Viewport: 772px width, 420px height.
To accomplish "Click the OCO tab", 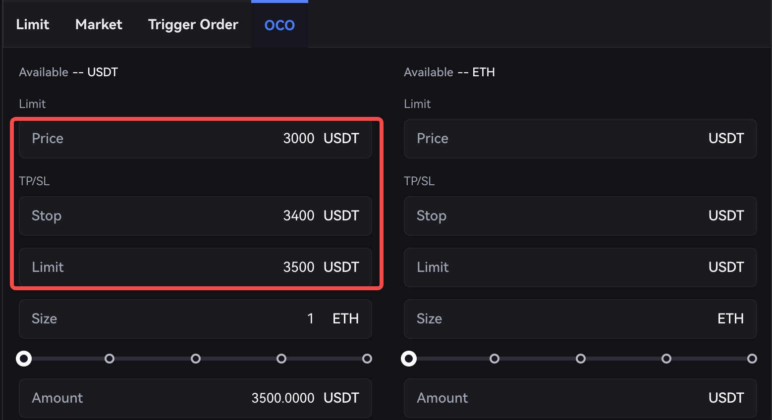I will (279, 25).
